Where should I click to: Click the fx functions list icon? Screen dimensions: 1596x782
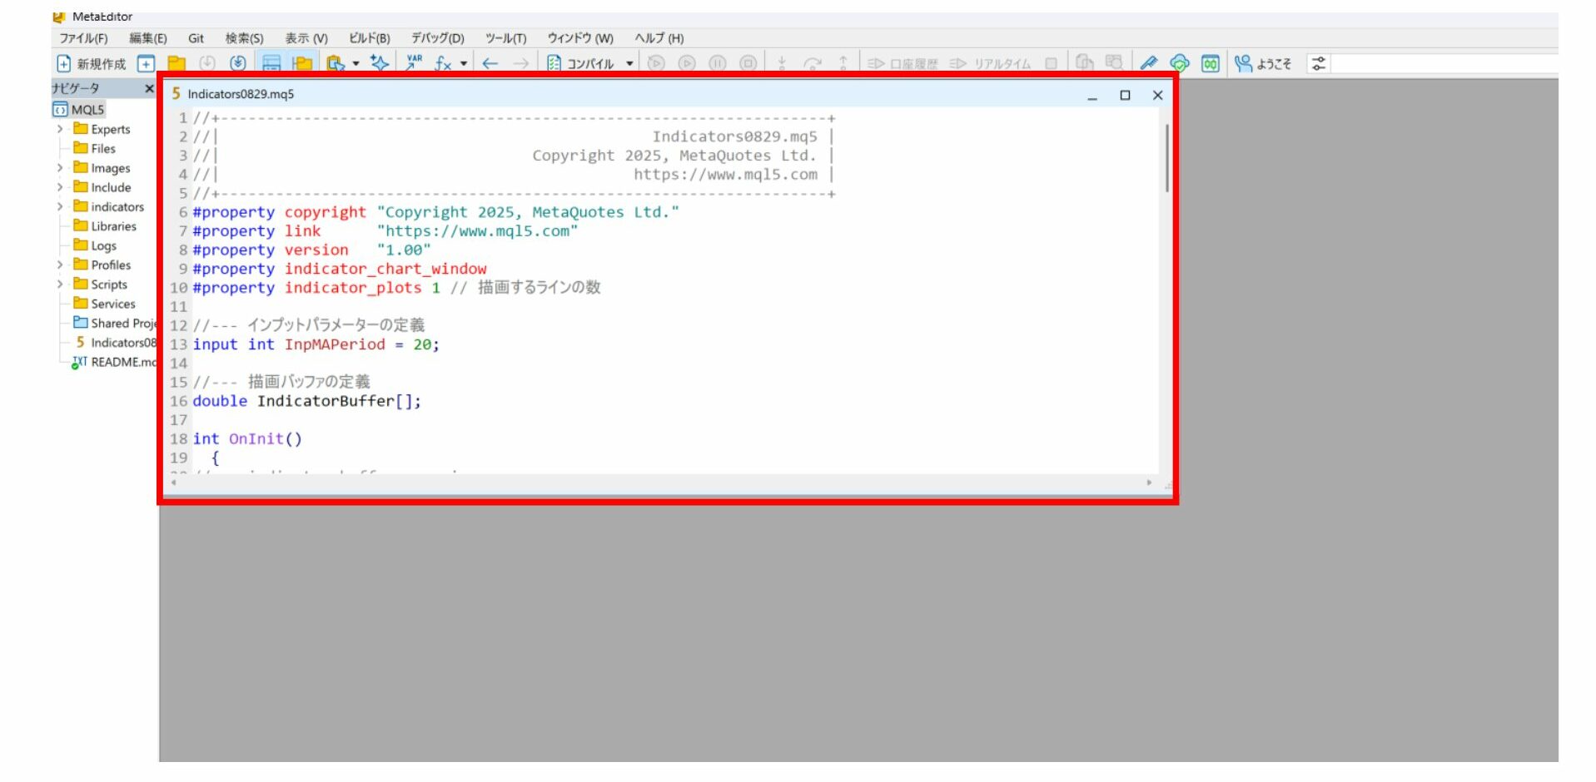click(443, 64)
